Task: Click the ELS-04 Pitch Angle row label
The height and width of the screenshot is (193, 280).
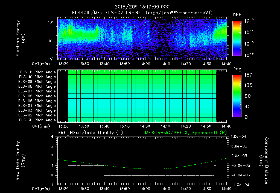Action: tap(37, 105)
